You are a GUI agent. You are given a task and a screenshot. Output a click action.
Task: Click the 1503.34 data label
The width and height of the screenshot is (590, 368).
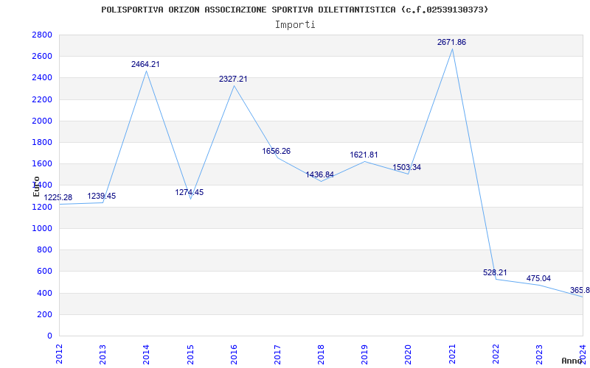tap(407, 168)
